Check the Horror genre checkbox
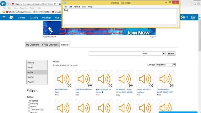Screen dimensions: 201x113 pos(29,107)
